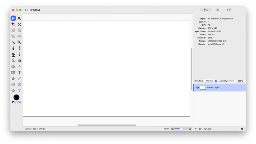Switch to the tool inspector T tab
This screenshot has height=144, width=256.
[206, 10]
